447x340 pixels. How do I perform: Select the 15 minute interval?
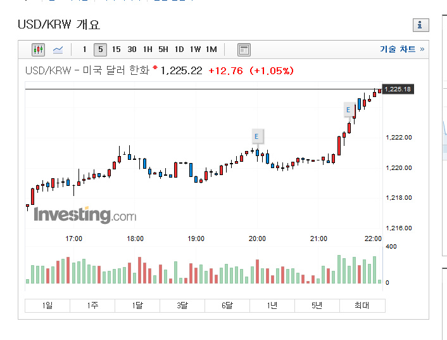[x=116, y=49]
